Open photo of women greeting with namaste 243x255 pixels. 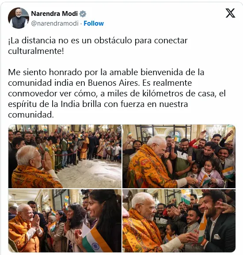coord(65,221)
